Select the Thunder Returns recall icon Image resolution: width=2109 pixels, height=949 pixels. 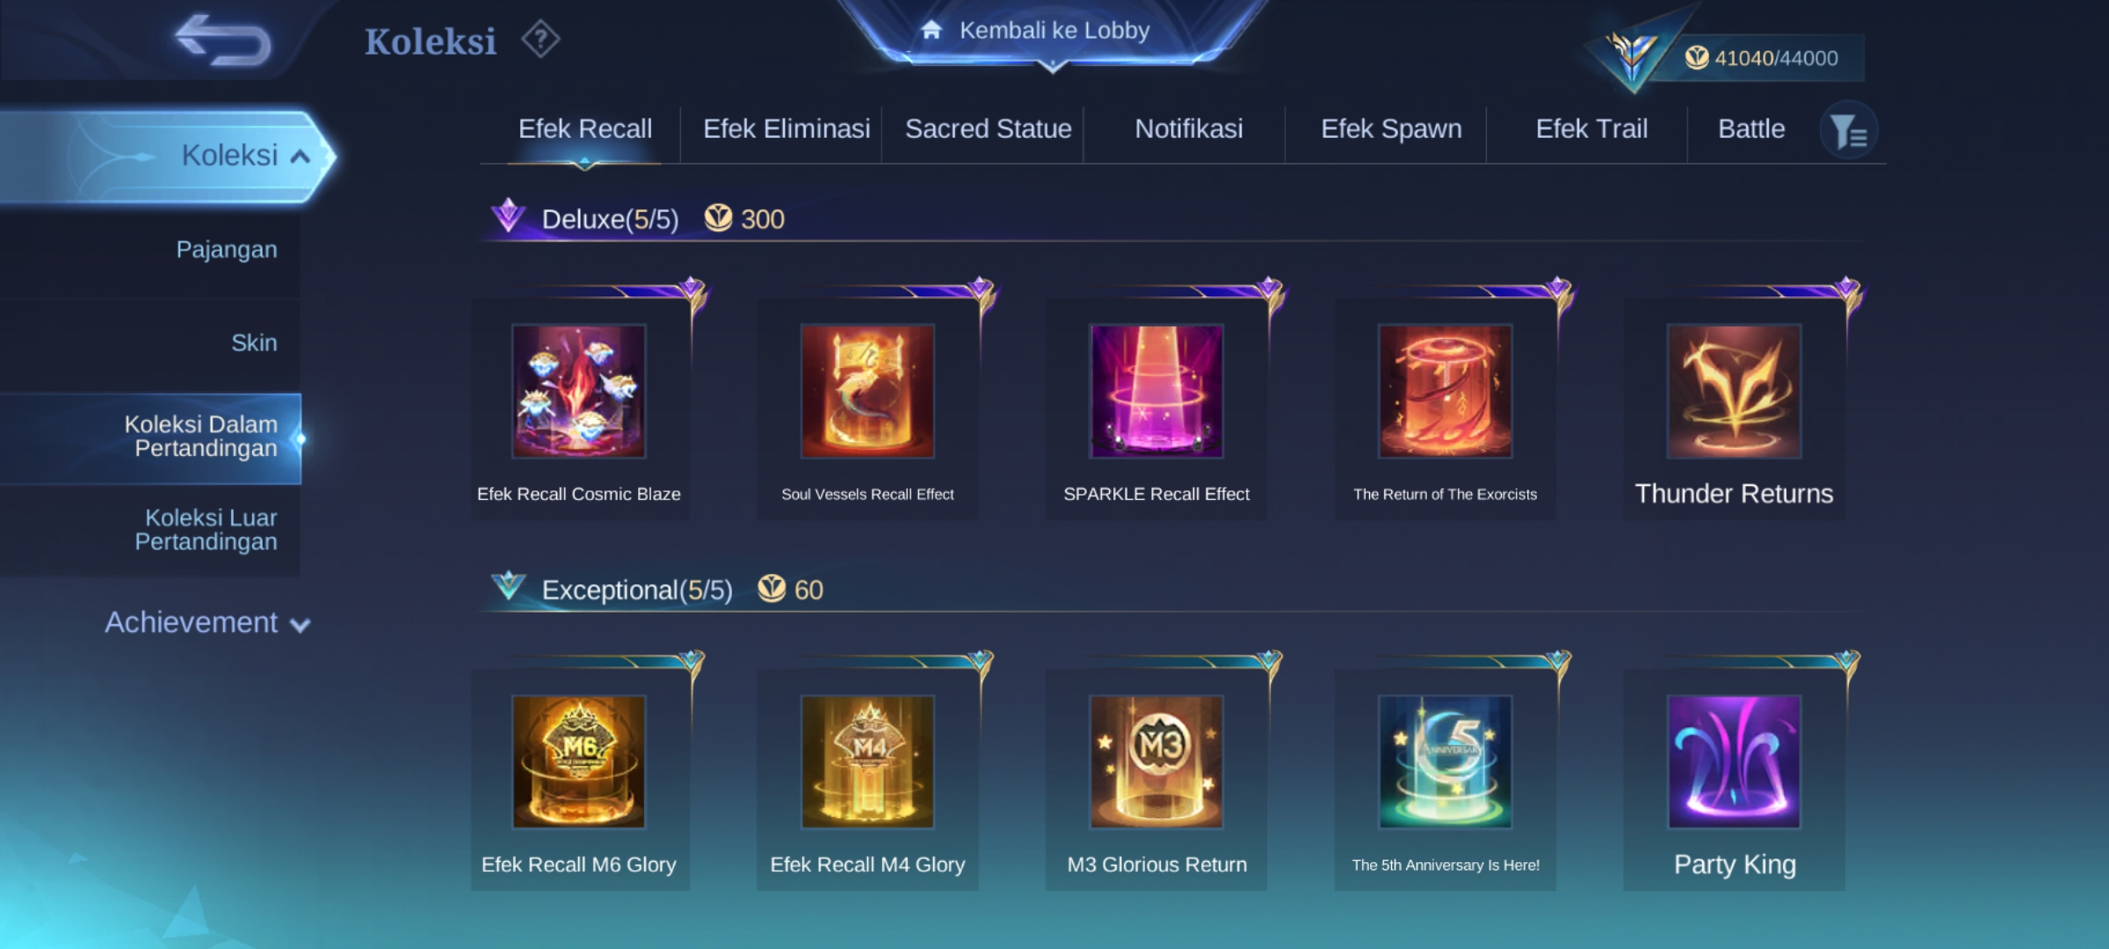point(1735,391)
